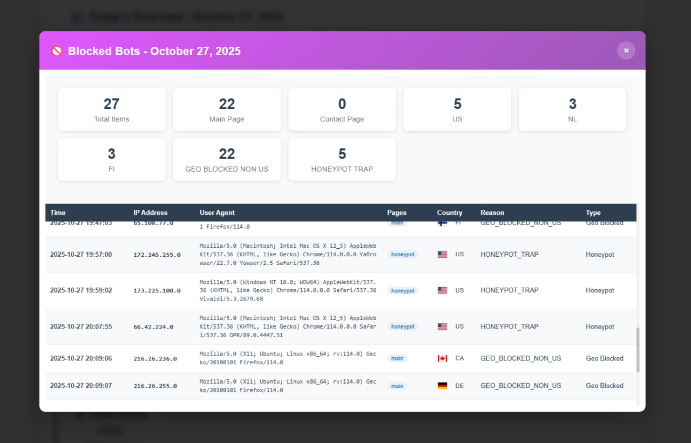Screen dimensions: 691x443
Task: Click GEO_BLOCKED_NON_US reason in DE row
Action: point(521,386)
